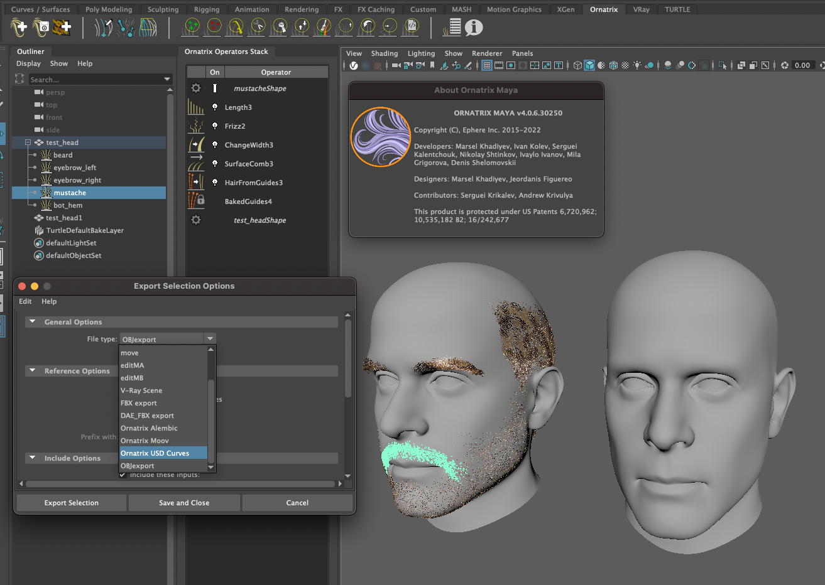The width and height of the screenshot is (825, 585).
Task: Click the Ornatrix info (i) shelf icon
Action: click(474, 27)
